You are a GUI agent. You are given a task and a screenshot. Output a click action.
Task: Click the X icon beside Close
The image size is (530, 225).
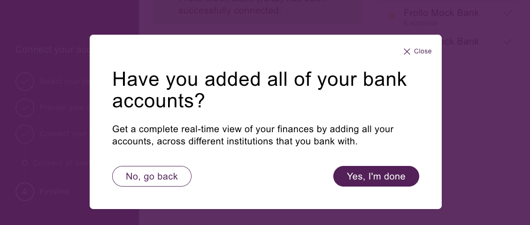pos(407,51)
